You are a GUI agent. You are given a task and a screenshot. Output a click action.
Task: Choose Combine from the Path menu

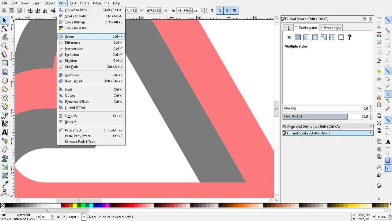pyautogui.click(x=91, y=75)
